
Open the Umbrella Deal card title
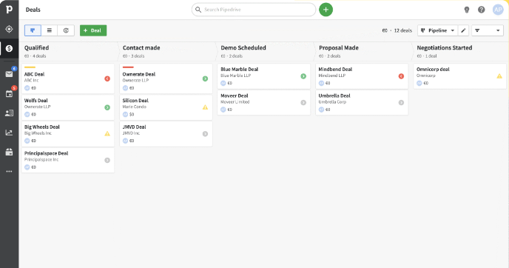[x=334, y=96]
